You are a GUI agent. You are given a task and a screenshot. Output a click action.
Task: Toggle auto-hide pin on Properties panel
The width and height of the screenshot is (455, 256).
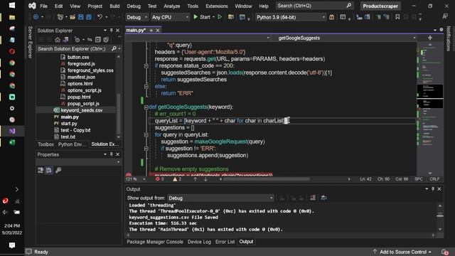[112, 154]
